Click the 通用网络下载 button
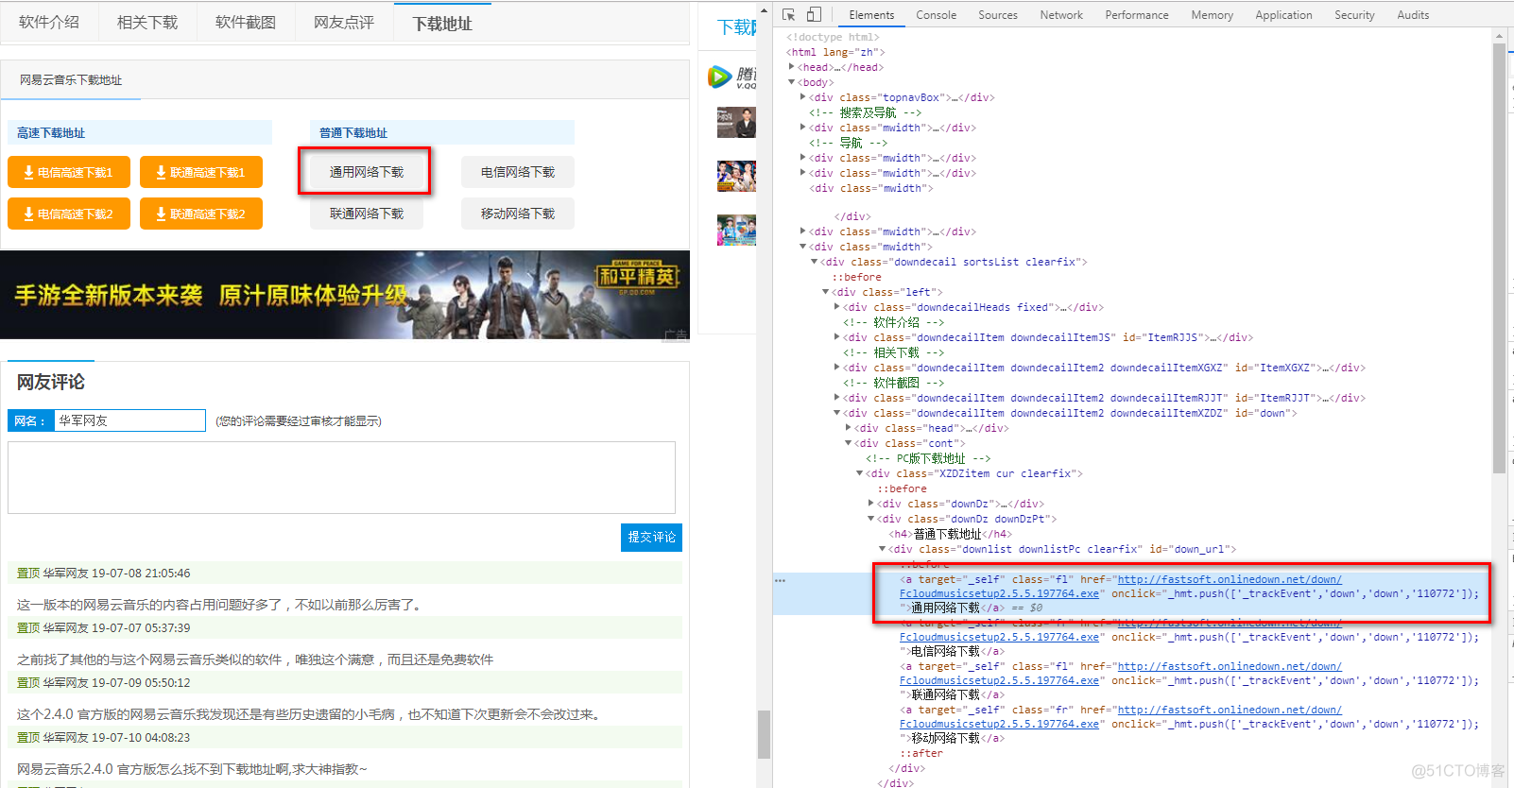 (367, 172)
